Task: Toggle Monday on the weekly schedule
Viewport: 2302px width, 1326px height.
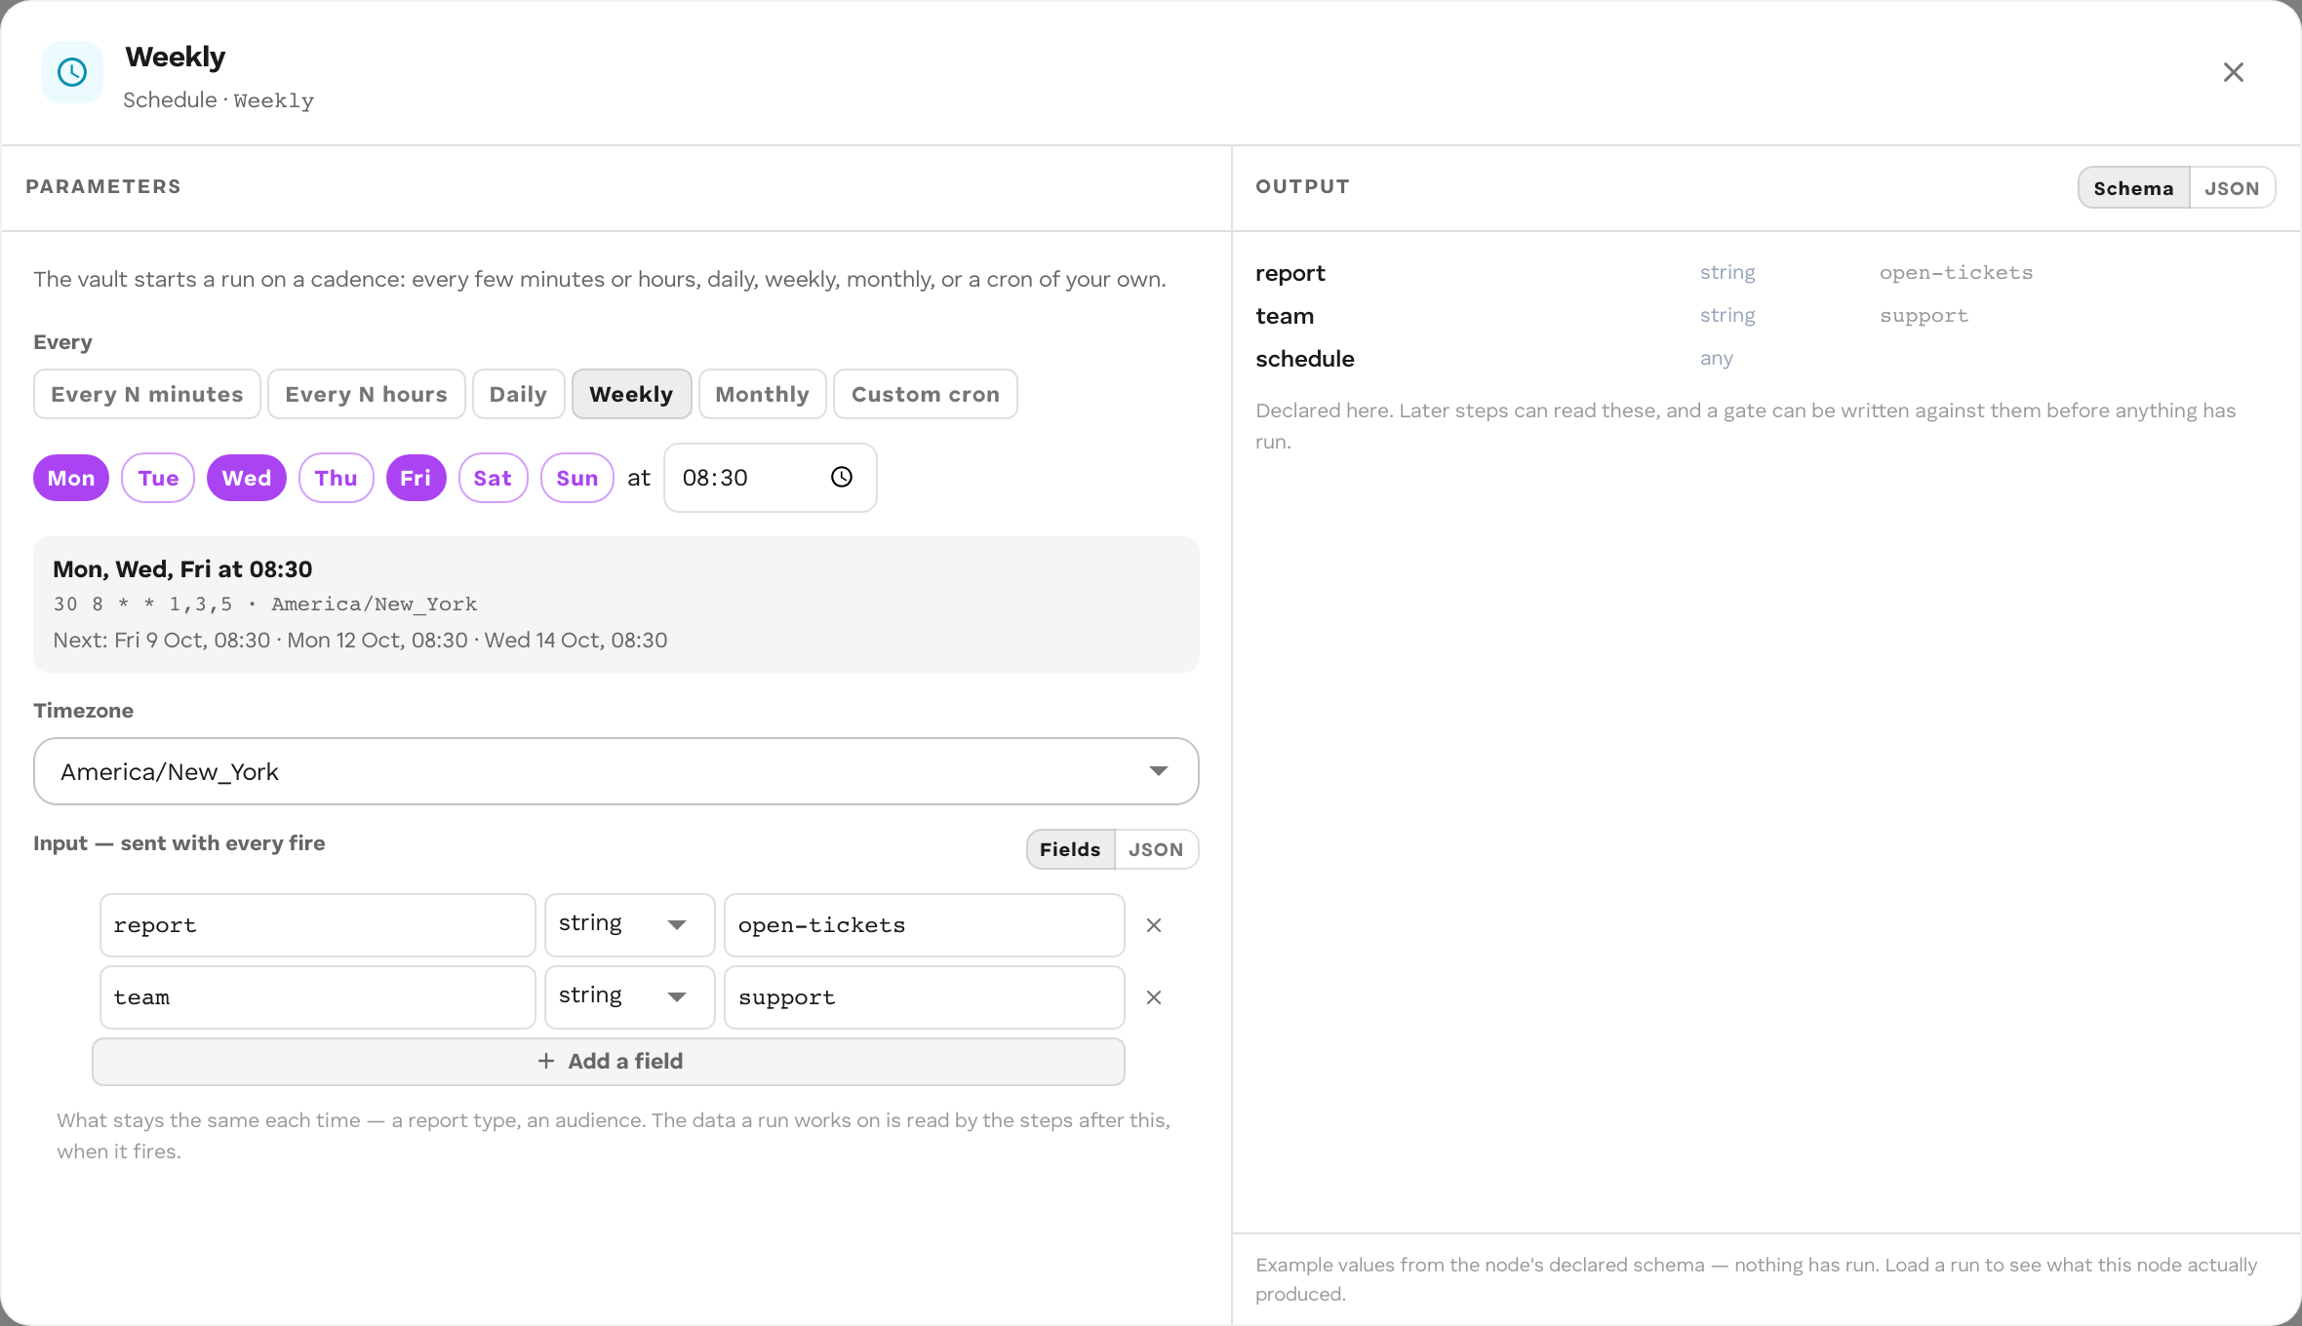Action: point(71,478)
